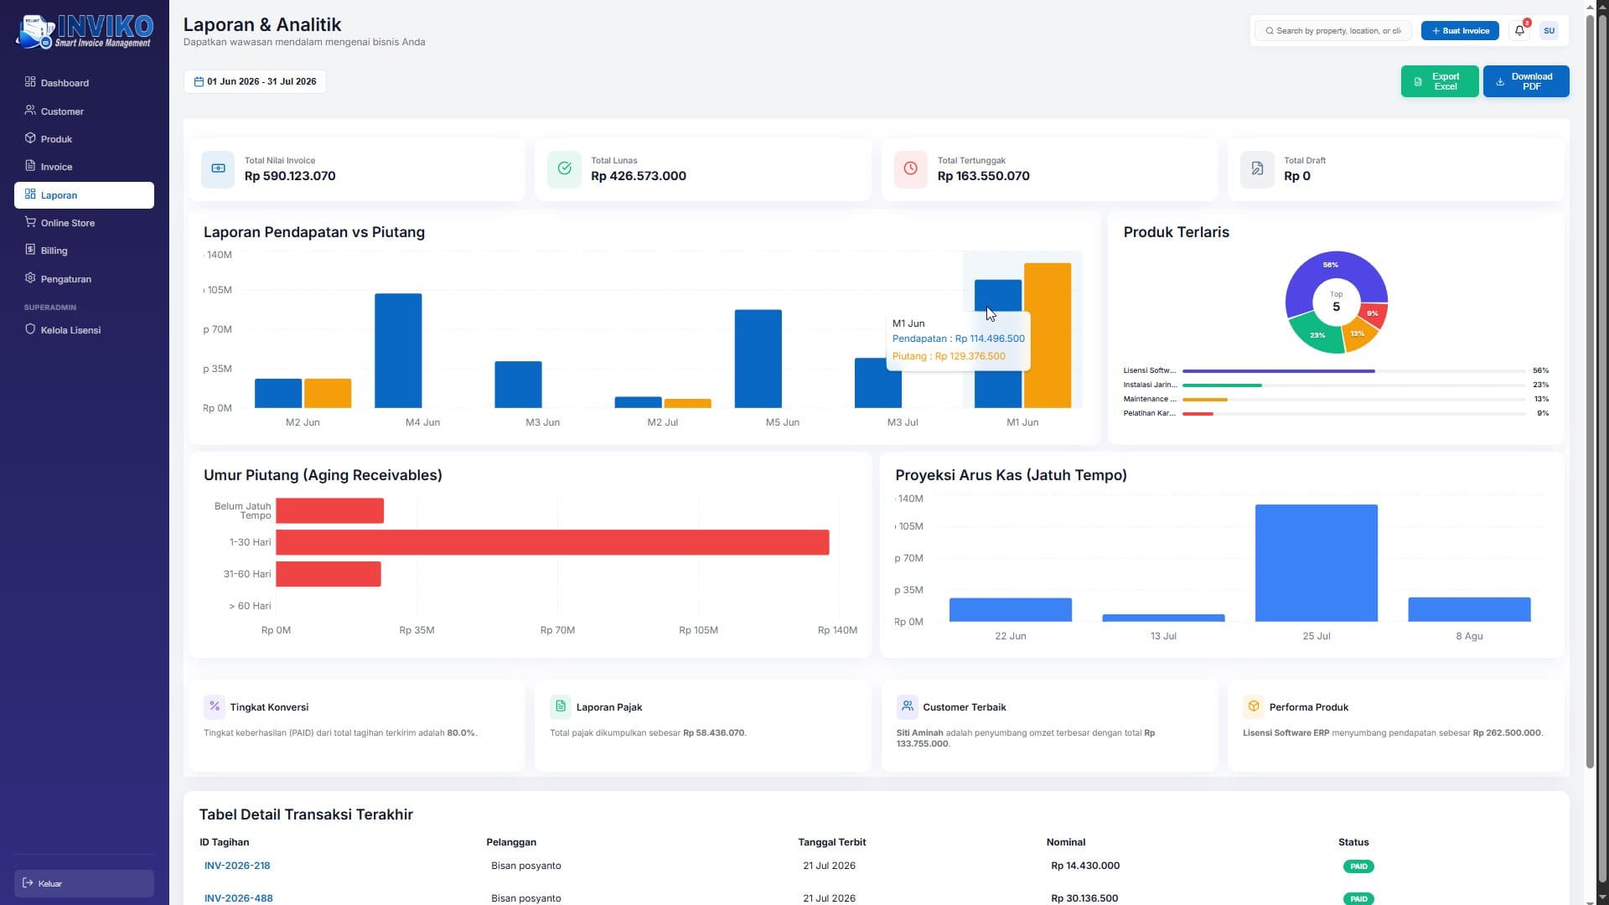Click the Instalasi Jarin... progress bar
The image size is (1609, 905).
click(x=1353, y=385)
